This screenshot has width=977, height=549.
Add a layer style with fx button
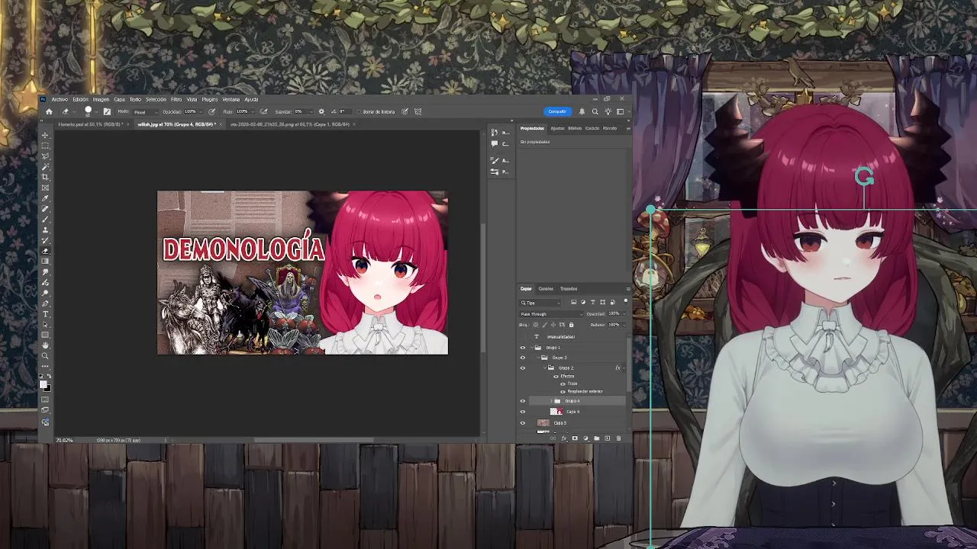[564, 438]
